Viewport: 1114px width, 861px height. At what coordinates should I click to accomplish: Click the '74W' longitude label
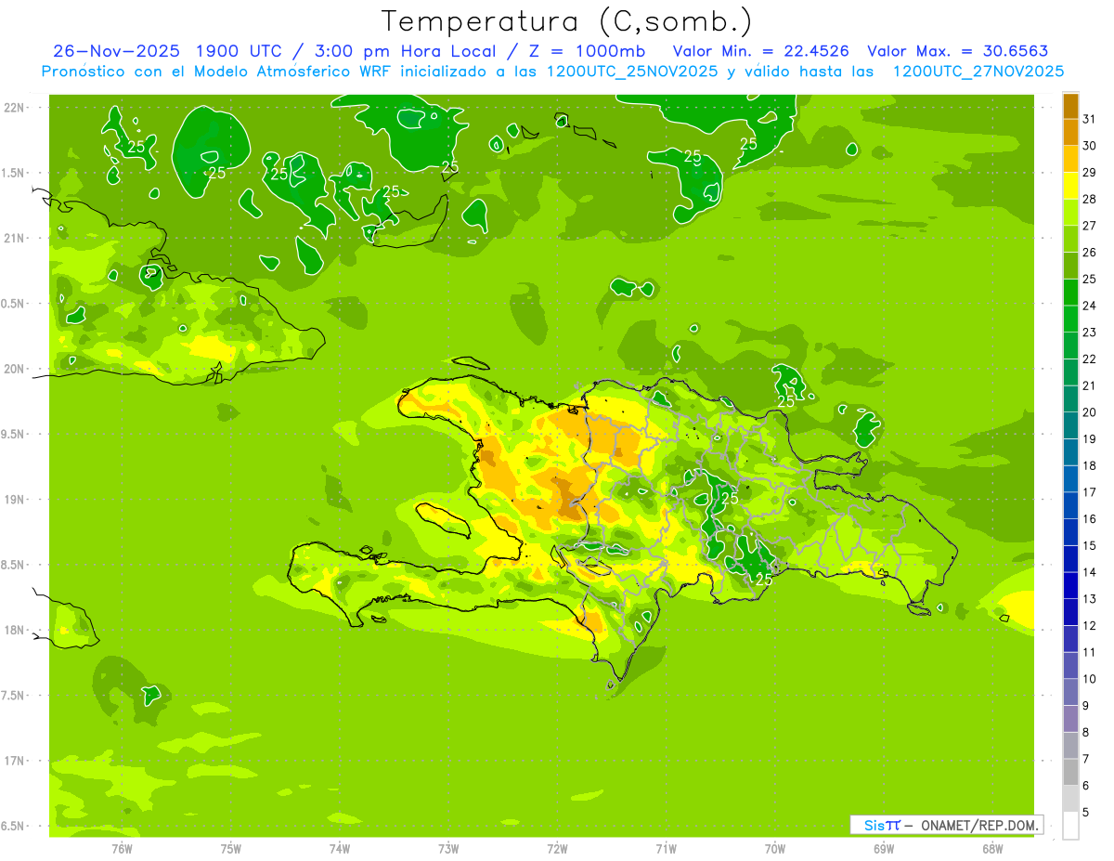(340, 849)
